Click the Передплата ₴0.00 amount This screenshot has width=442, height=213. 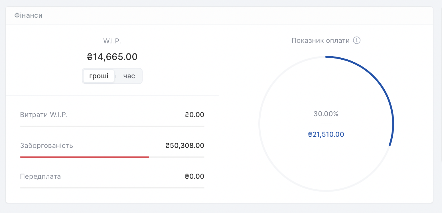click(x=194, y=176)
